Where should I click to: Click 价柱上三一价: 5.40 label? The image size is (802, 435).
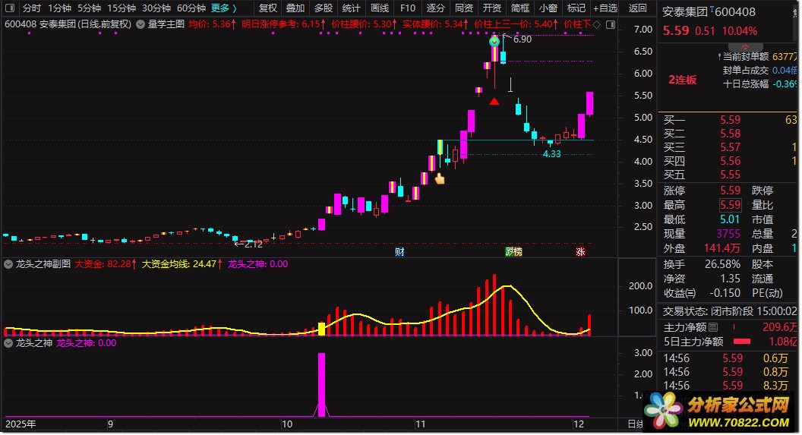point(516,24)
